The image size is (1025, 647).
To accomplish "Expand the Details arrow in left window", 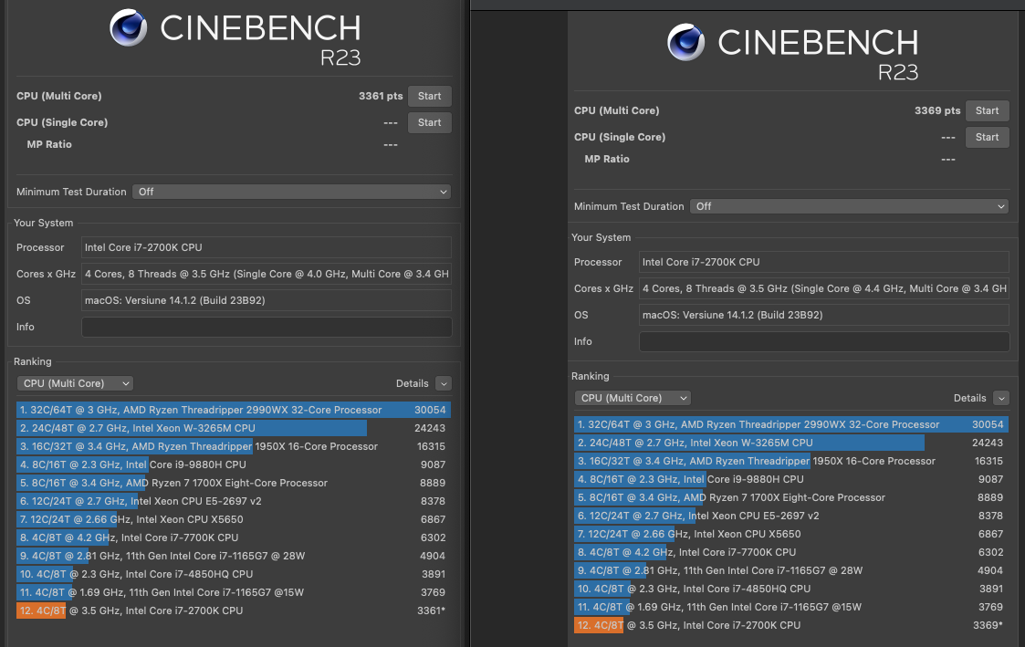I will click(x=444, y=383).
